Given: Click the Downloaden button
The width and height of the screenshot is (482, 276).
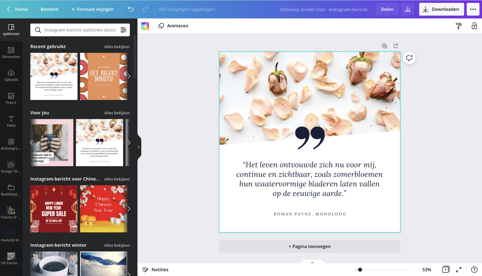Looking at the screenshot, I should pos(441,9).
